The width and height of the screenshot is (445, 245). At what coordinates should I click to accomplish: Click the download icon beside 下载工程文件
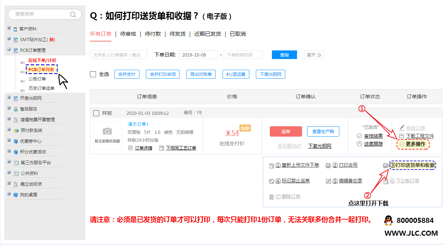(x=402, y=136)
